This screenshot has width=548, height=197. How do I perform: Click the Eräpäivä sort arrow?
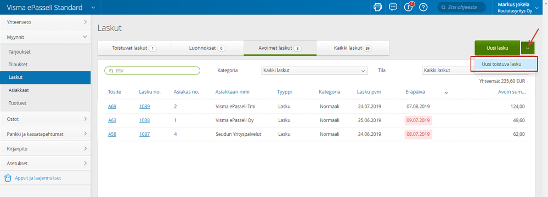coord(446,92)
